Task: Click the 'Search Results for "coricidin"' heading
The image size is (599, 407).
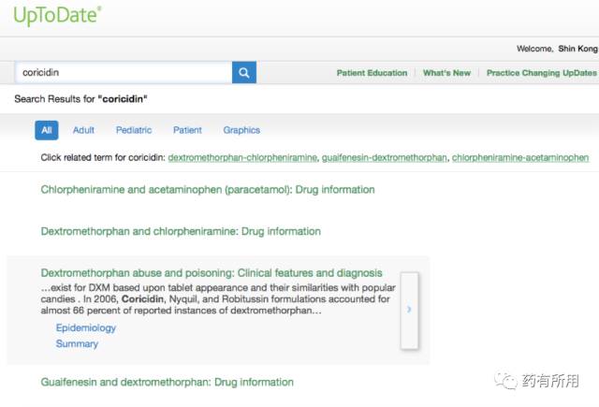Action: pyautogui.click(x=80, y=99)
